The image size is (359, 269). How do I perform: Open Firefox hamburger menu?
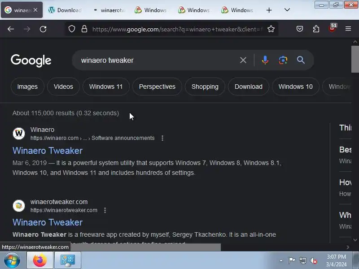coord(348,29)
